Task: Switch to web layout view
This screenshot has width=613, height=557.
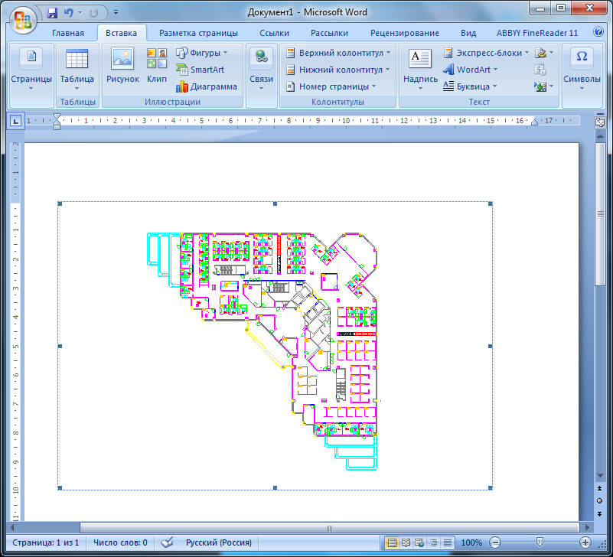Action: pyautogui.click(x=419, y=542)
